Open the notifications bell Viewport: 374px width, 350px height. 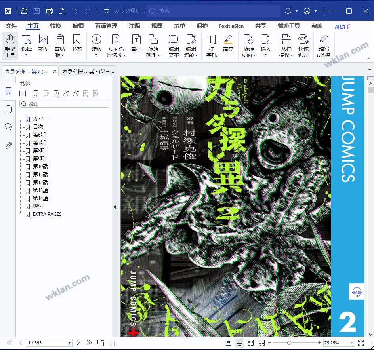point(288,11)
